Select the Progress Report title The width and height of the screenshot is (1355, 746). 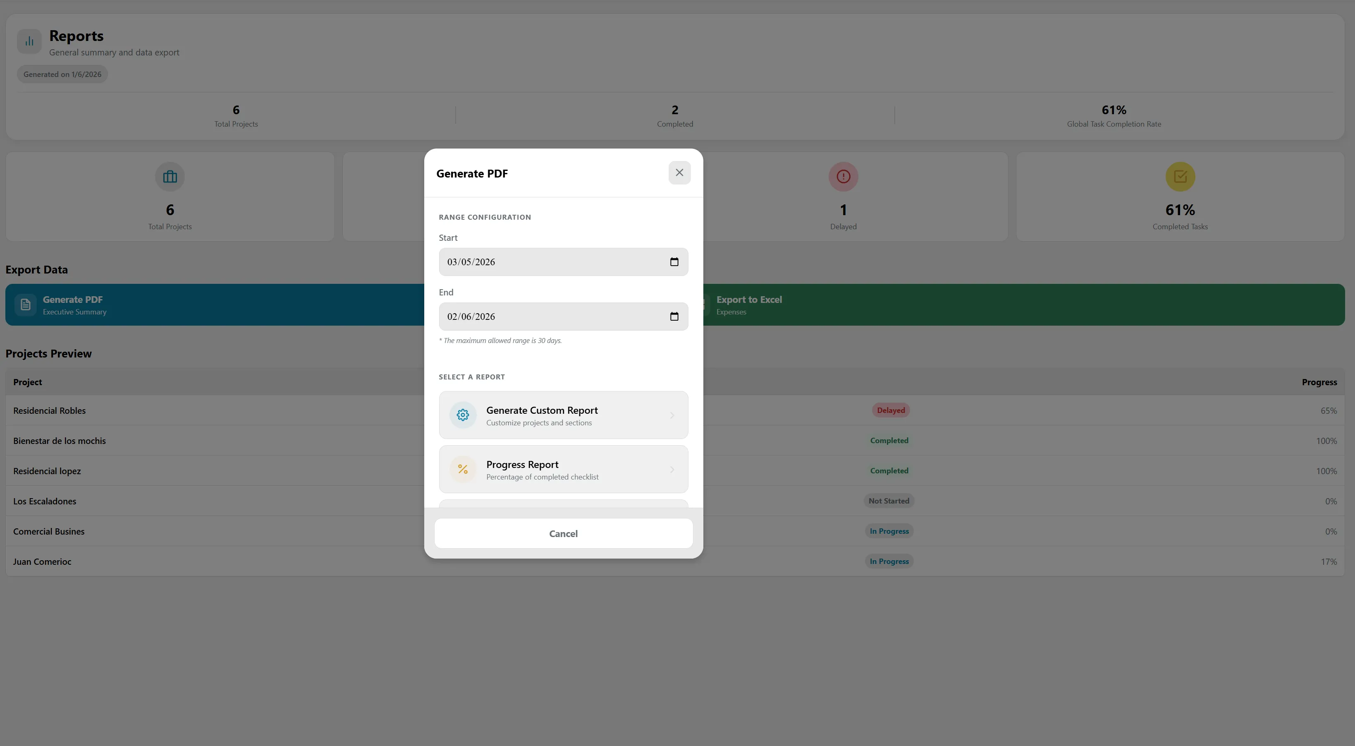(522, 464)
